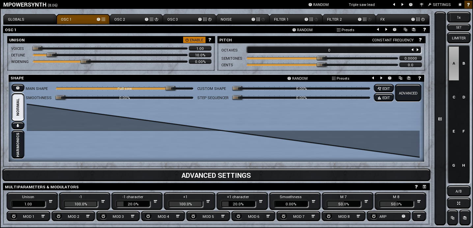Click the home icon in title bar

460,5
